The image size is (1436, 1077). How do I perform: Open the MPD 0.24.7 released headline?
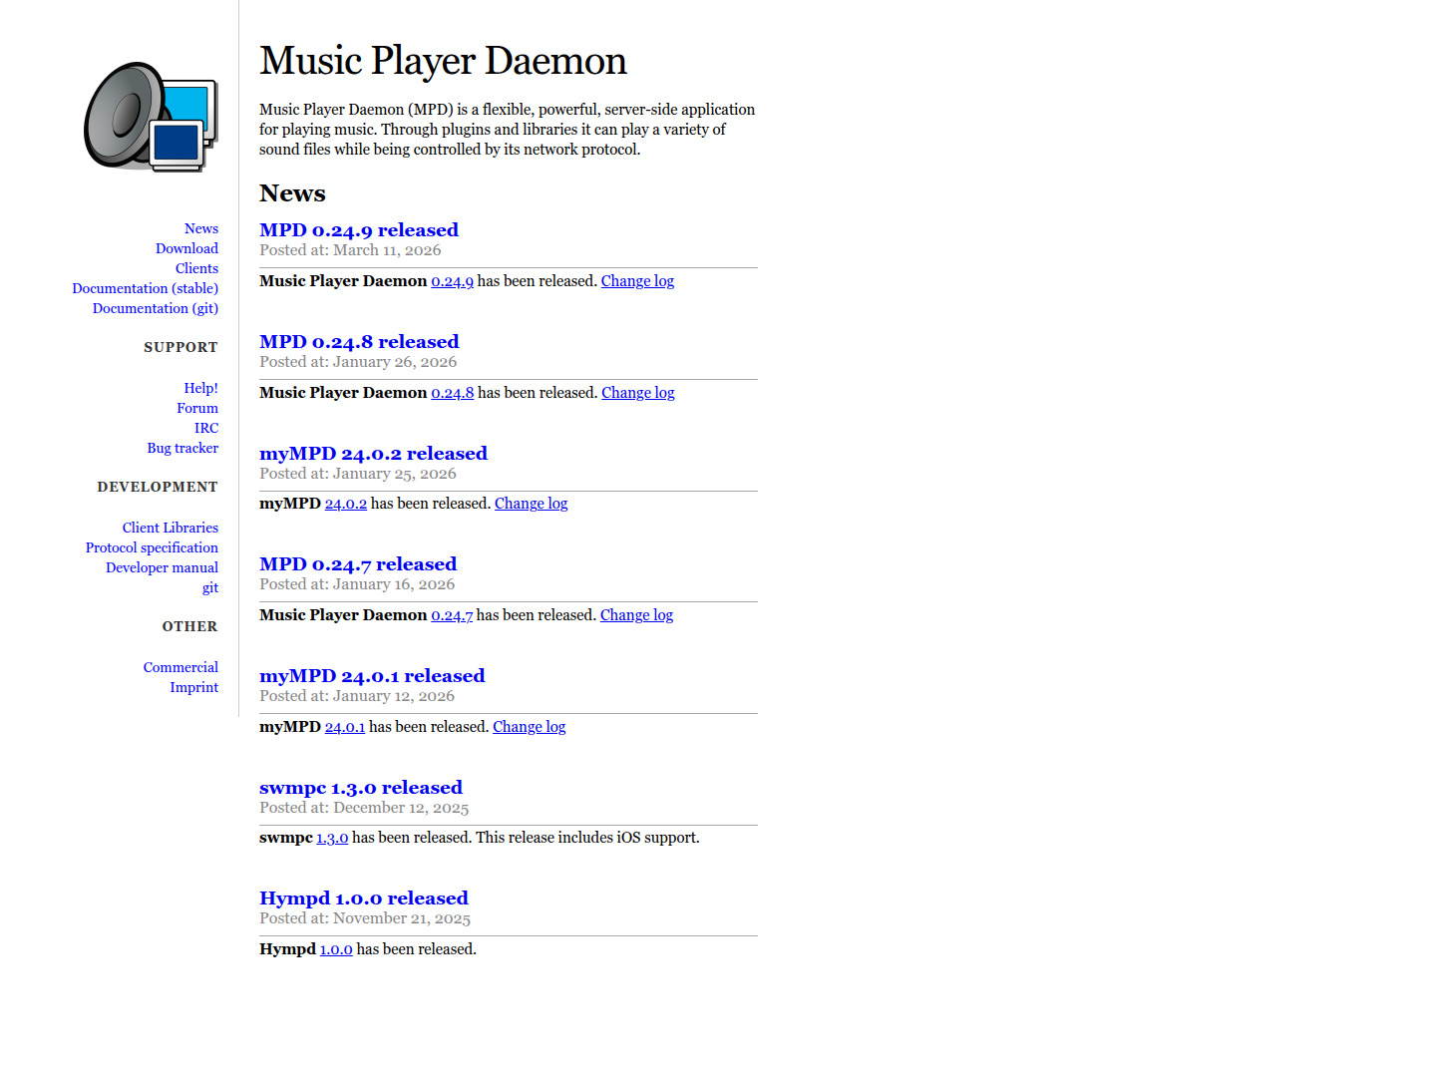point(358,564)
